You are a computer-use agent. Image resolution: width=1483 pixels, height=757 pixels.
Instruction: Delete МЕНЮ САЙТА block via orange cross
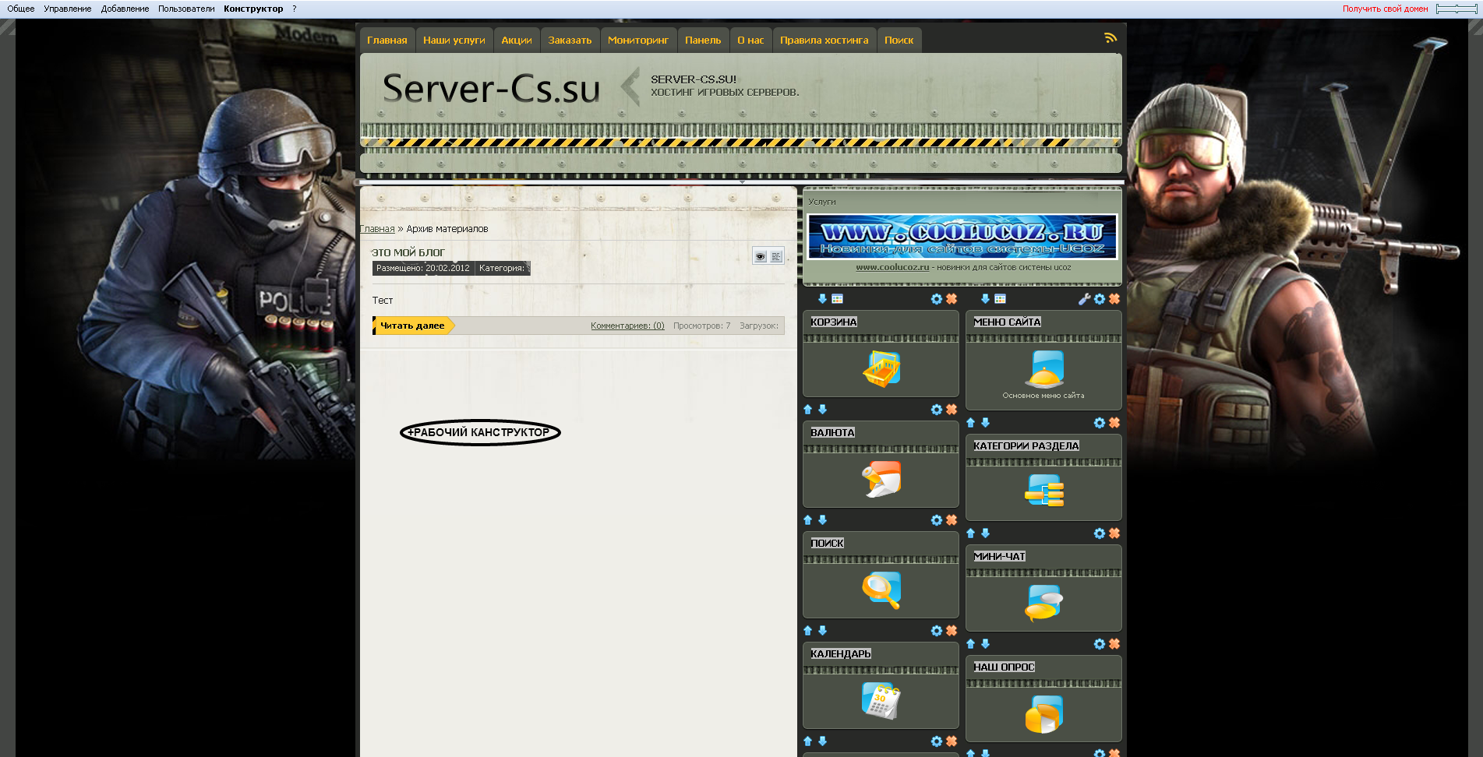[1114, 299]
